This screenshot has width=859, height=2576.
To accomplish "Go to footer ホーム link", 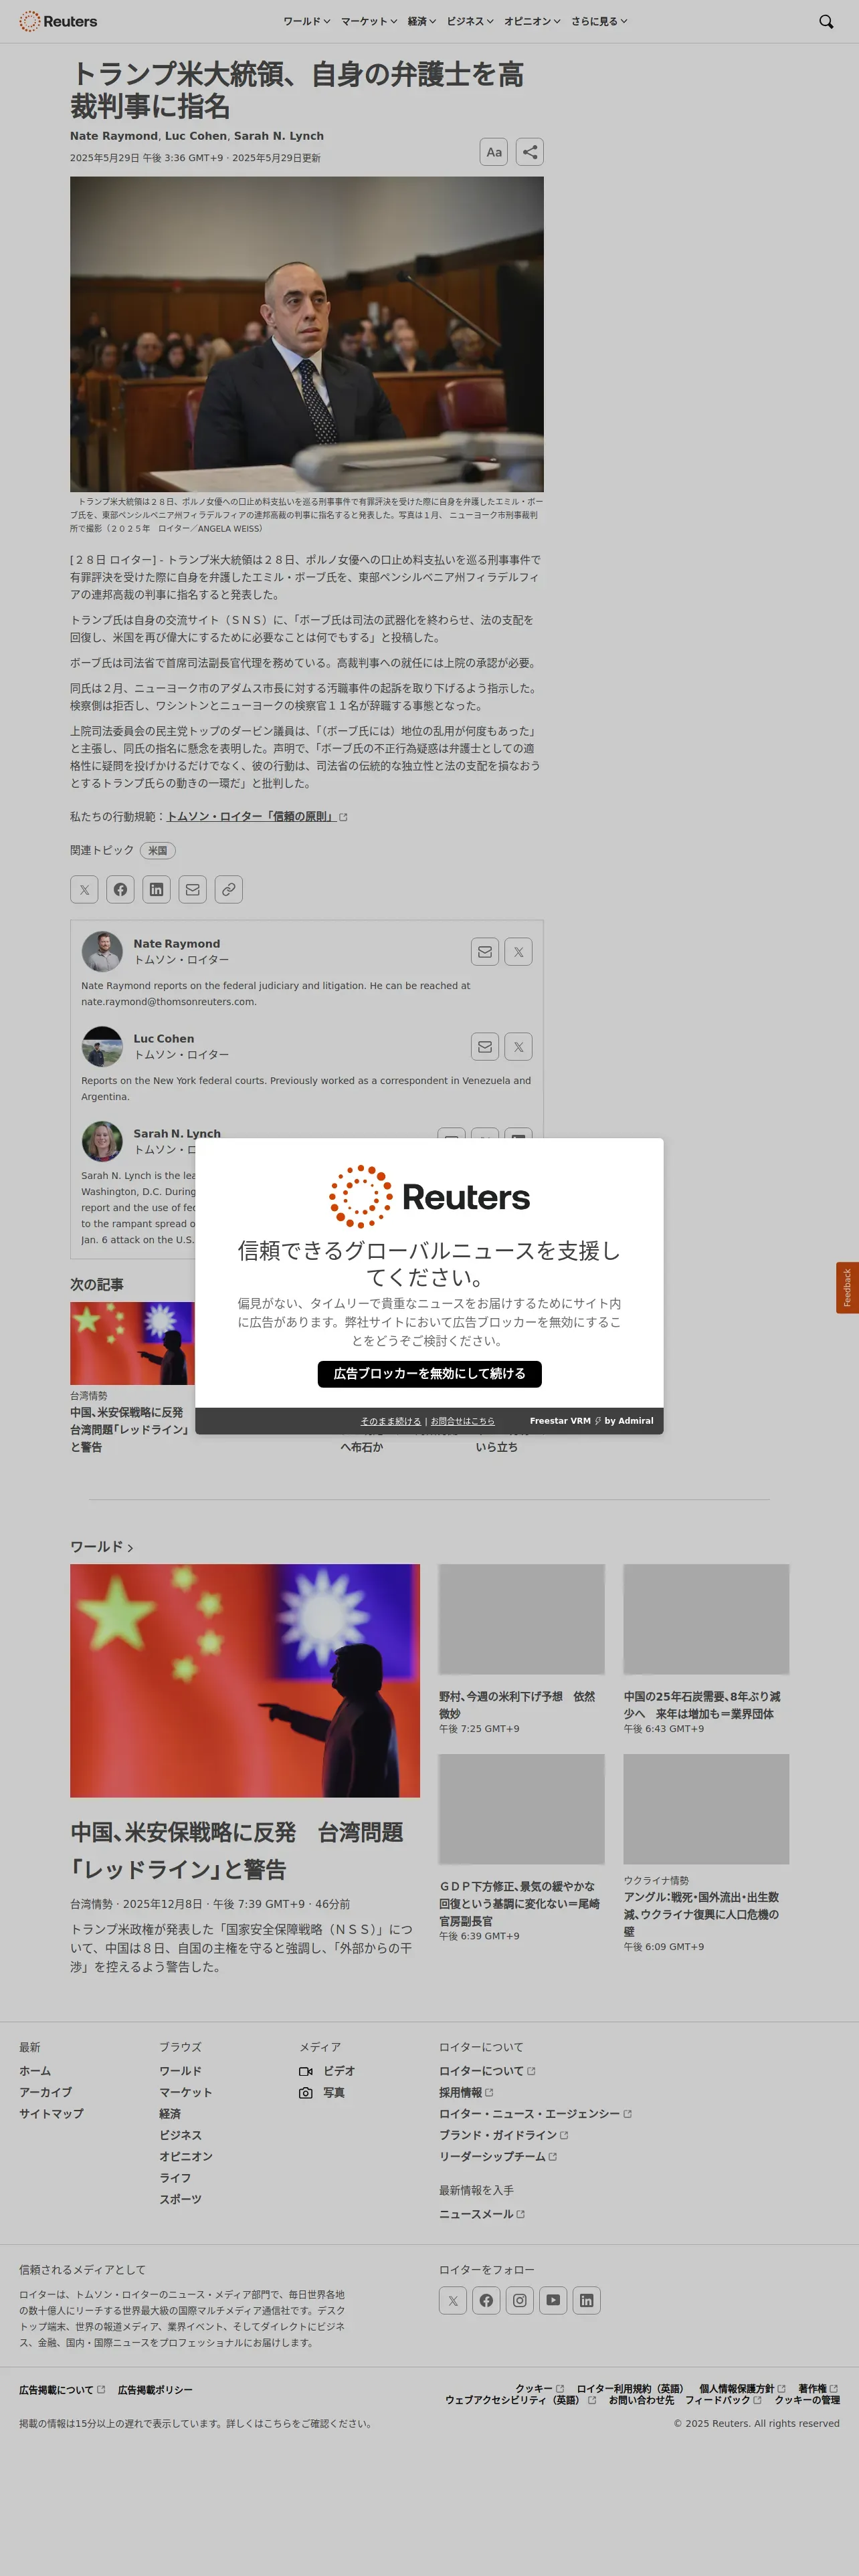I will tap(35, 2070).
